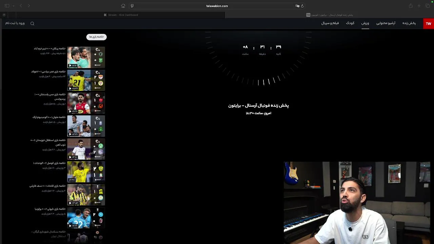Show the tab overview icon
Viewport: 434px width, 244px height.
tap(428, 6)
